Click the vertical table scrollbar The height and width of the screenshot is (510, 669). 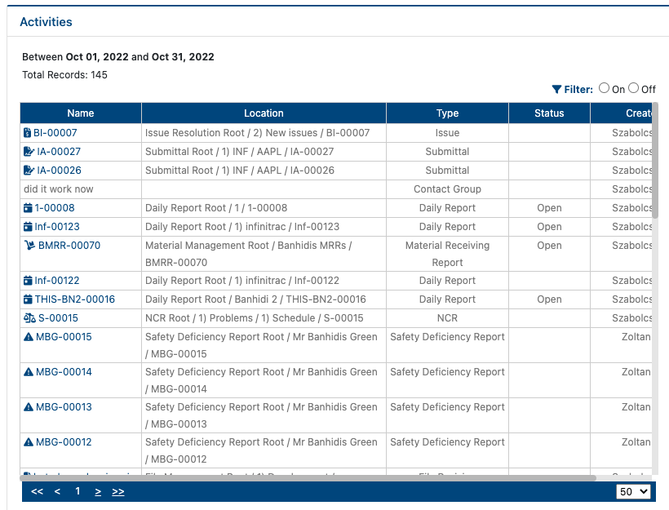[655, 160]
